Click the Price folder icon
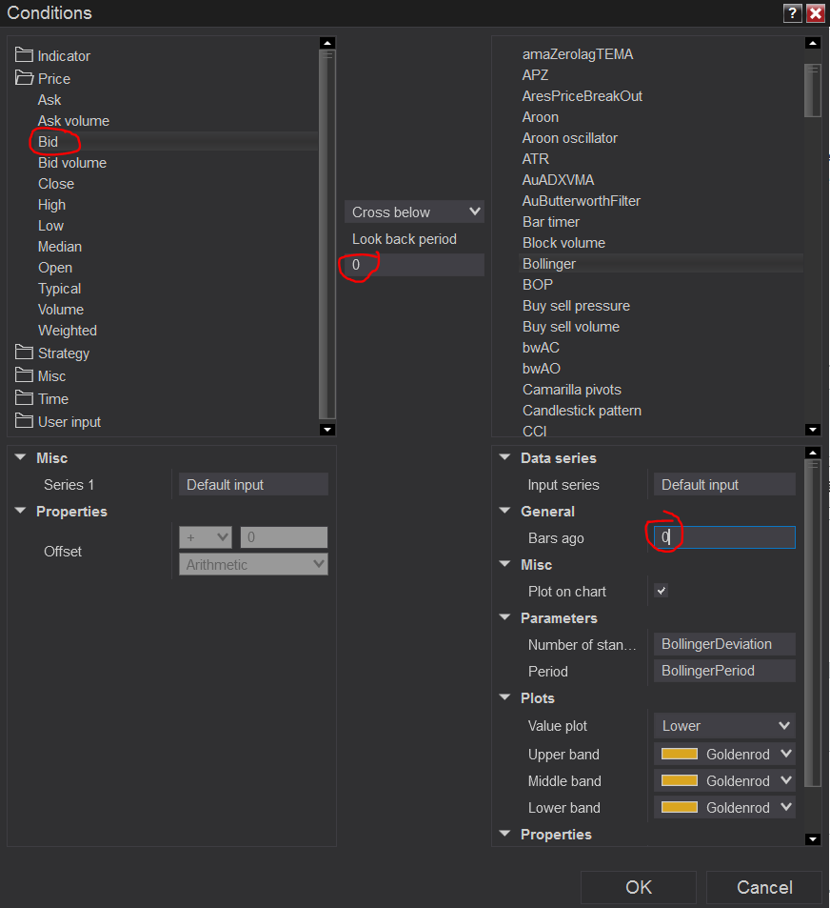Image resolution: width=830 pixels, height=908 pixels. coord(24,78)
